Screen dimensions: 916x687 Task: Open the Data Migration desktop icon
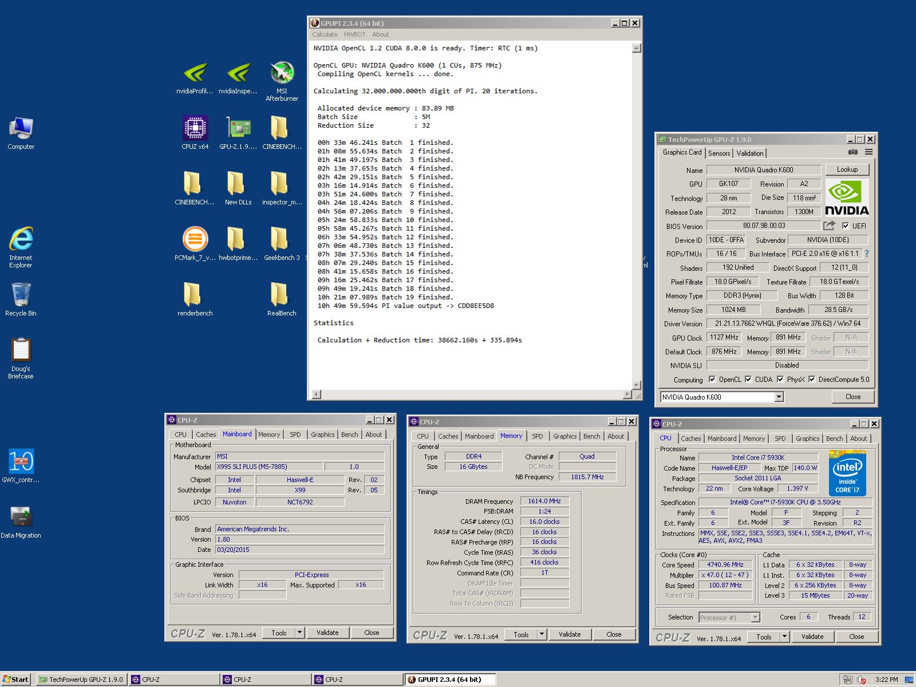pyautogui.click(x=21, y=522)
